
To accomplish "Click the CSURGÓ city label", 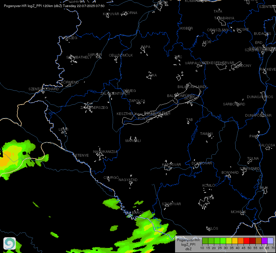I will tap(111, 177).
